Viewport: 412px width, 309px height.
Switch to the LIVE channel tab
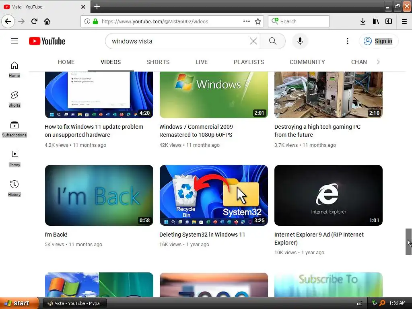click(x=202, y=62)
